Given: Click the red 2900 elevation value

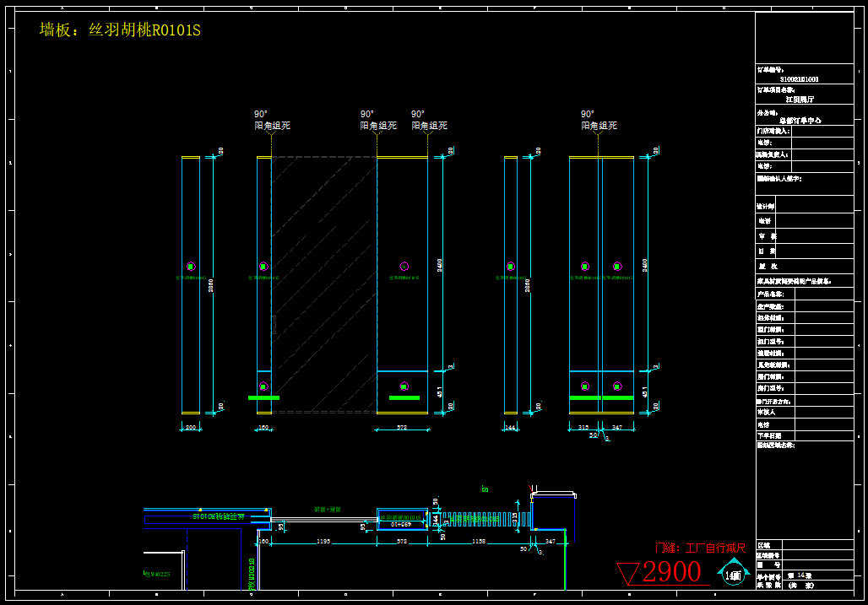Looking at the screenshot, I should [x=671, y=572].
